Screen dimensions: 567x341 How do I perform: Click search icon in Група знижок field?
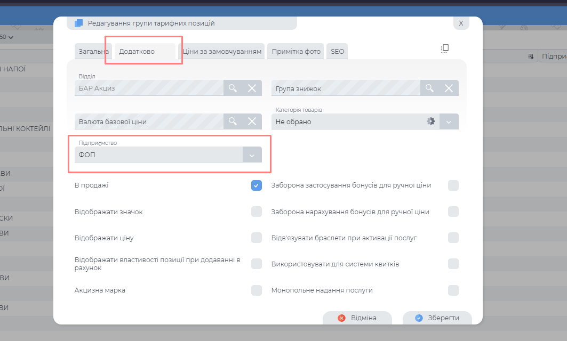(429, 88)
